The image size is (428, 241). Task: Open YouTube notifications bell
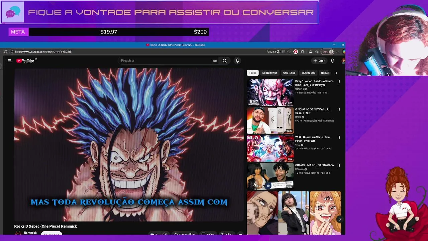point(333,61)
